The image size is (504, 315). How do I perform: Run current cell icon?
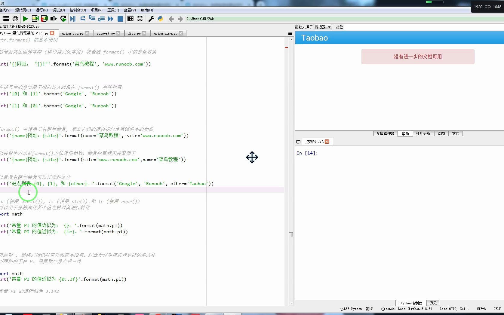point(35,19)
